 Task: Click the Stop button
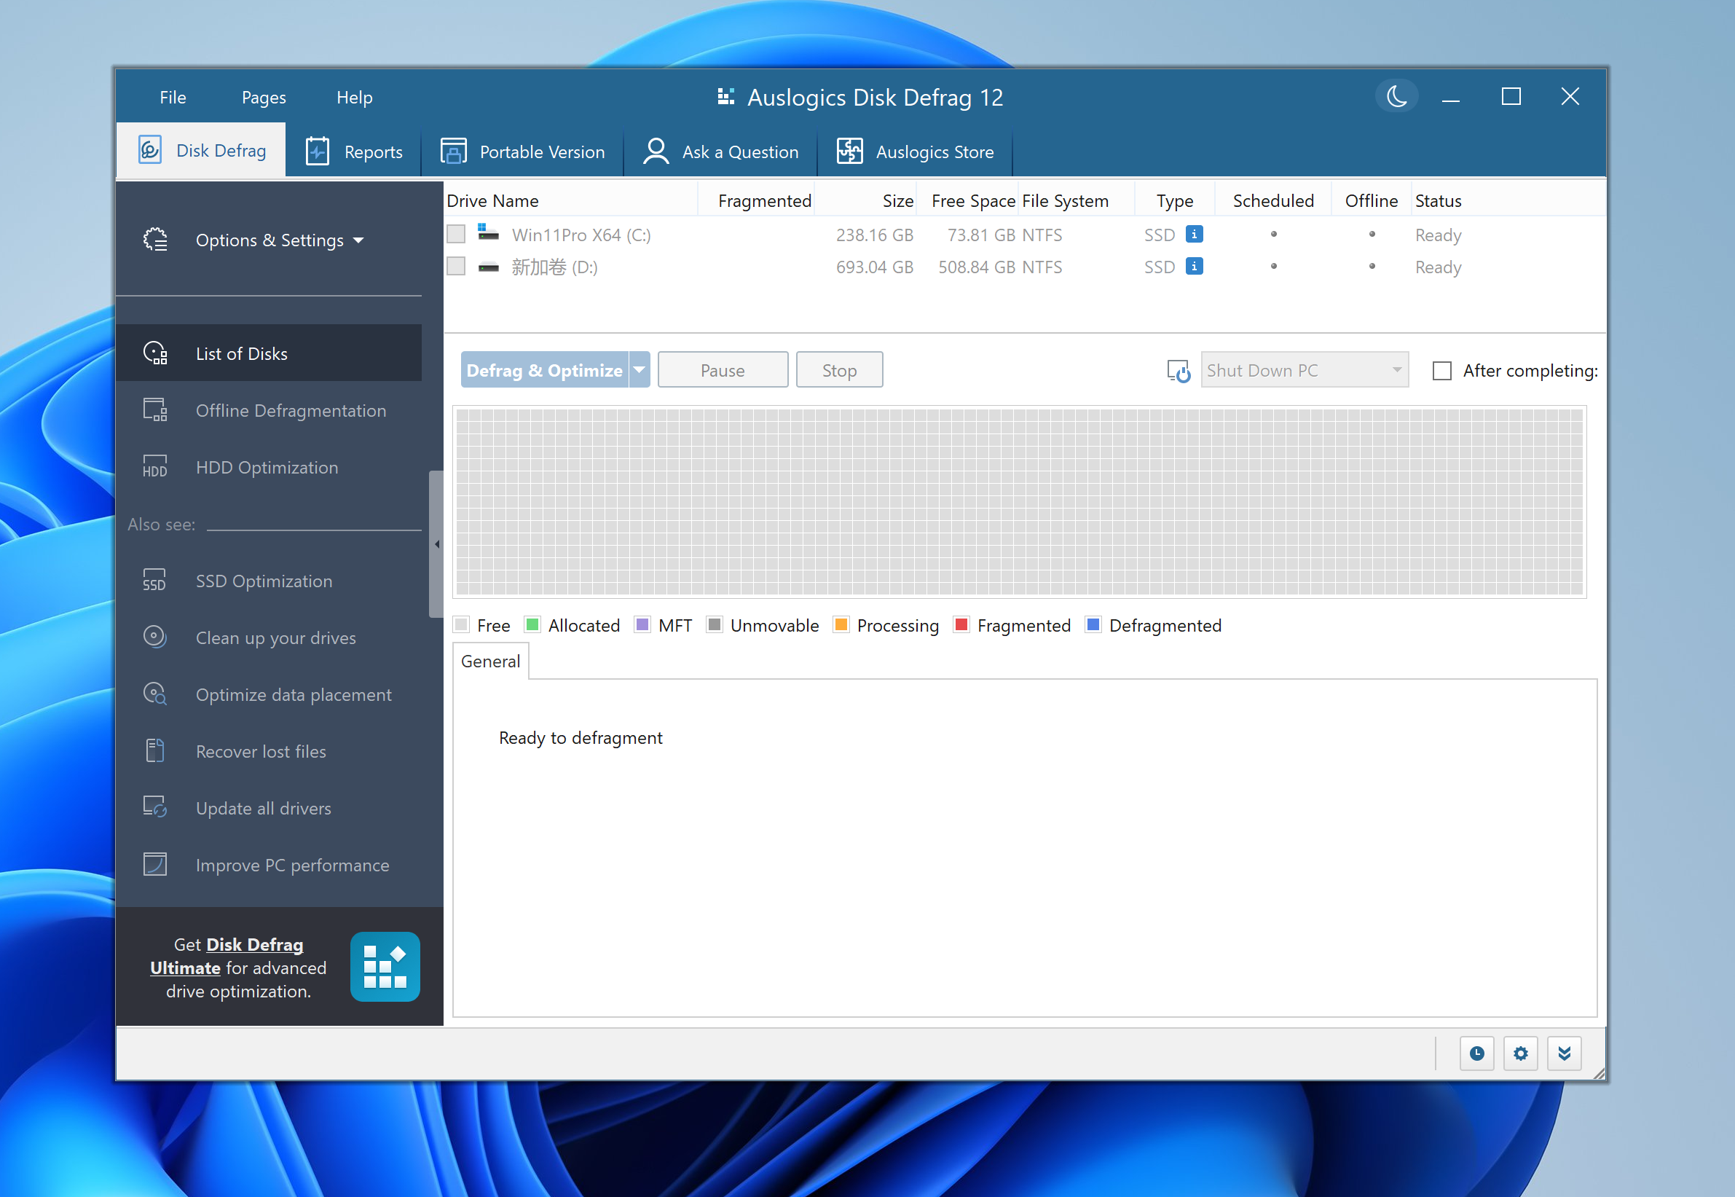tap(838, 369)
